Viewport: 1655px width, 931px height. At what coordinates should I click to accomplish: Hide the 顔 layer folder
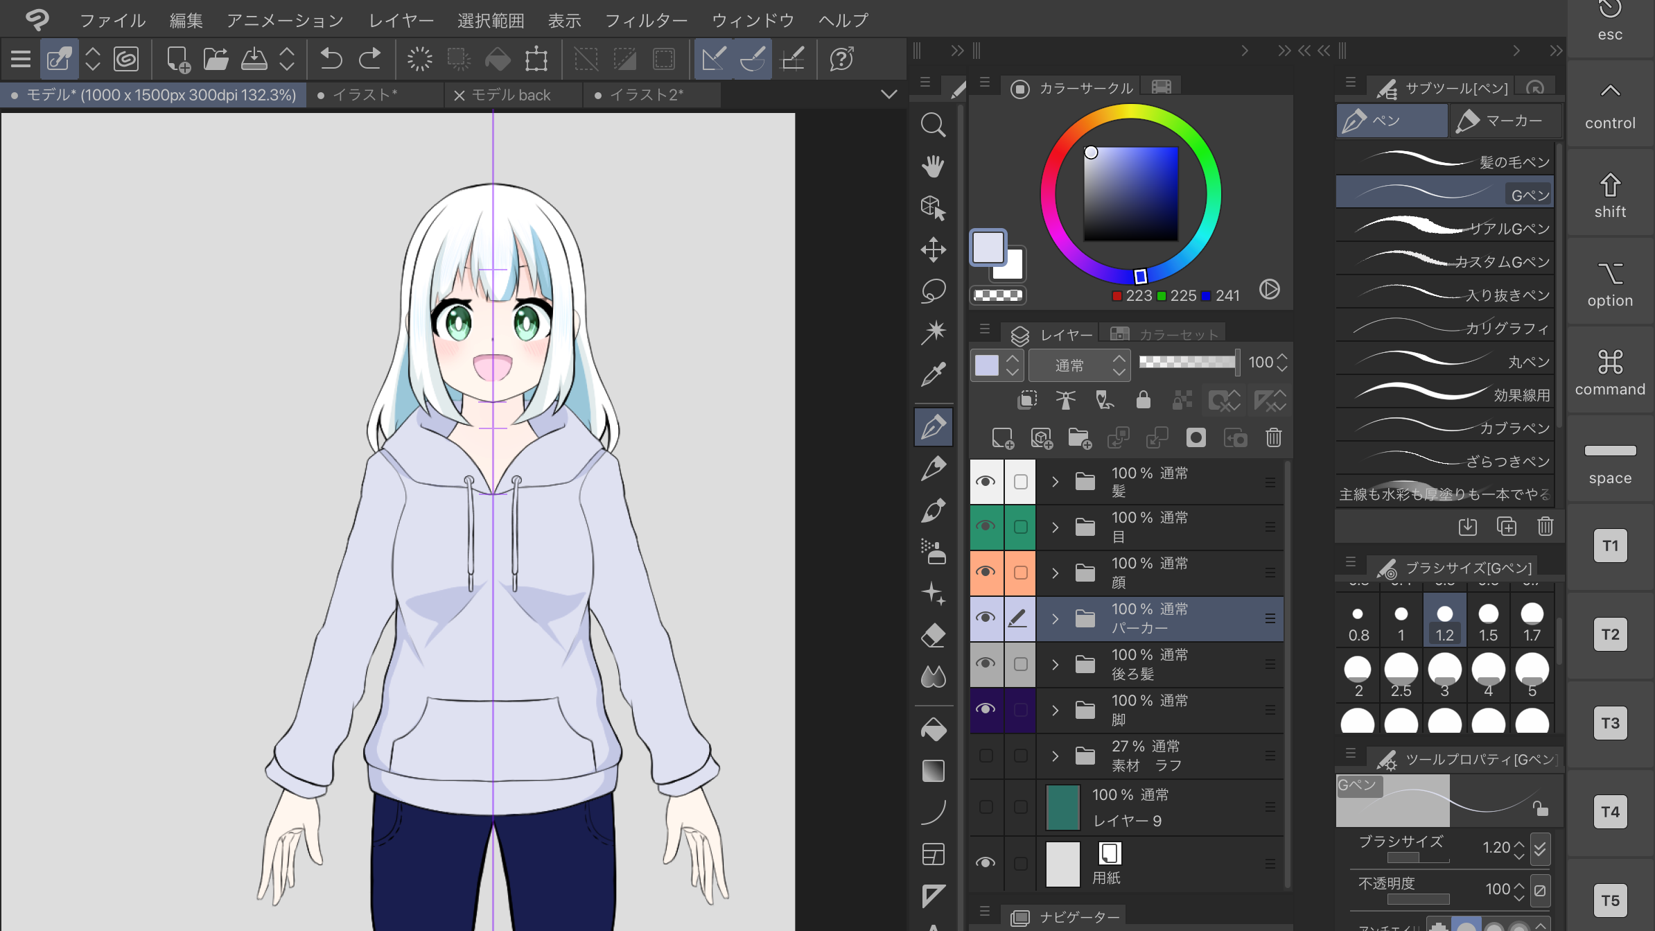point(986,573)
